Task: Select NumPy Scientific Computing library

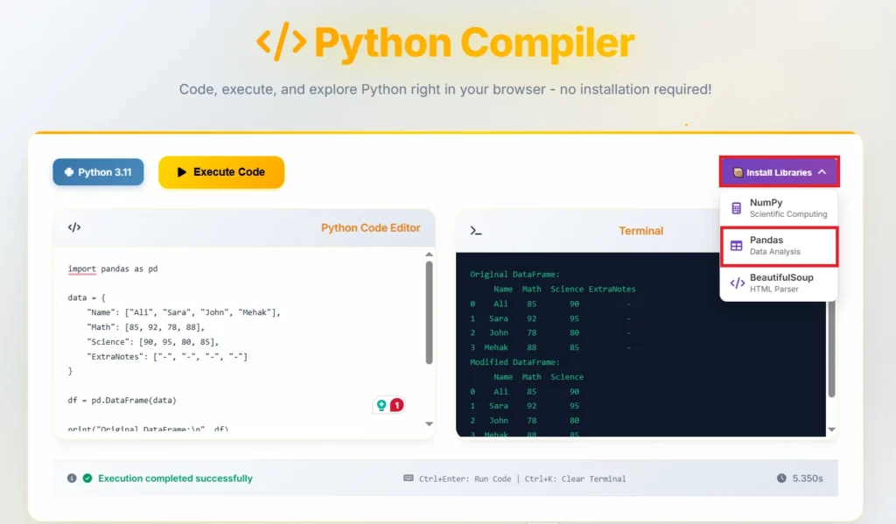Action: [x=779, y=208]
